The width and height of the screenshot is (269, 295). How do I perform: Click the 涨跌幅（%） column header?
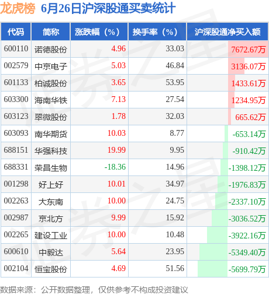coord(99,31)
